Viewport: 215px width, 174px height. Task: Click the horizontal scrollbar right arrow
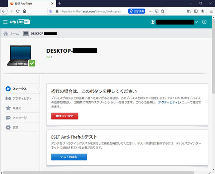(210, 173)
